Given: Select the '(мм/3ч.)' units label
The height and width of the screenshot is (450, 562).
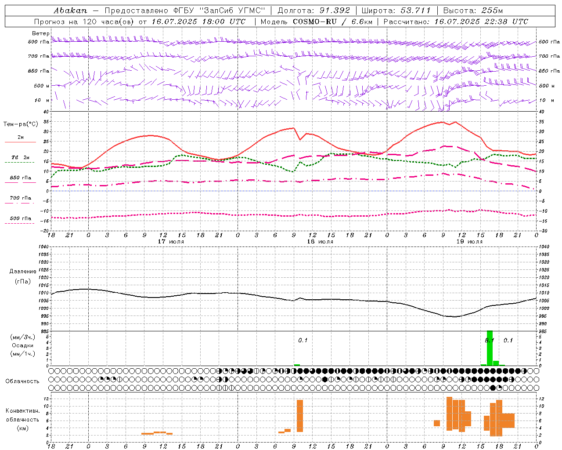Looking at the screenshot, I should click(23, 337).
